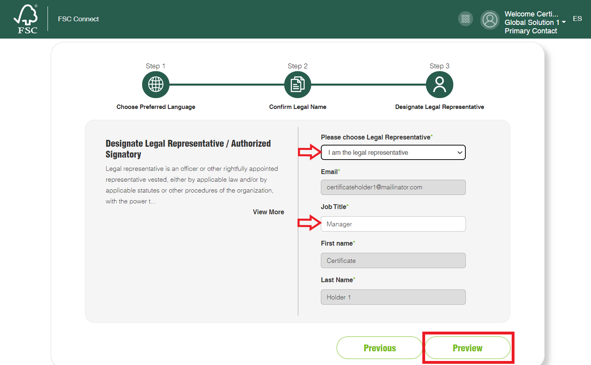Click the dropdown chevron for legal representative

[459, 153]
